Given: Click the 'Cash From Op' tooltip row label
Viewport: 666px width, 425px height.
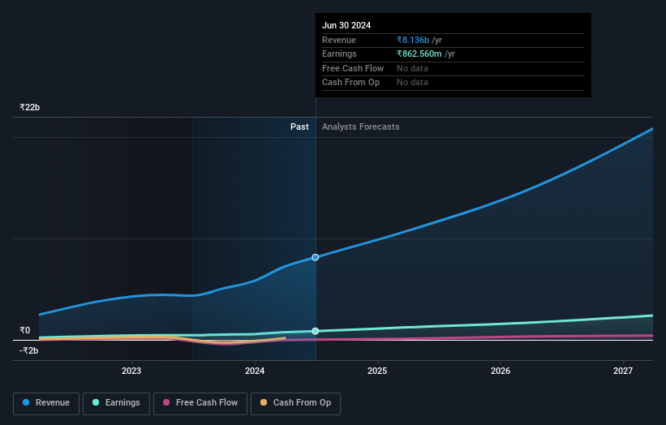Looking at the screenshot, I should [350, 83].
